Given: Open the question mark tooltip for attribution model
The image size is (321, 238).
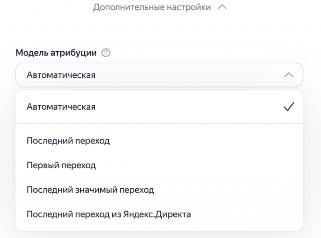Looking at the screenshot, I should 106,53.
